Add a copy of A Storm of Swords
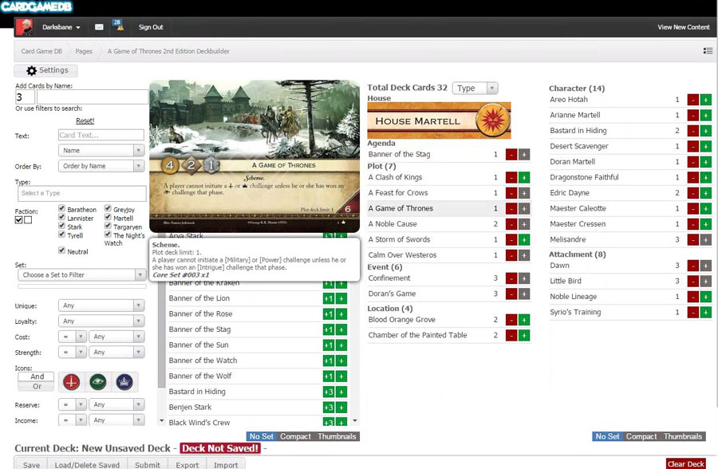 (524, 240)
